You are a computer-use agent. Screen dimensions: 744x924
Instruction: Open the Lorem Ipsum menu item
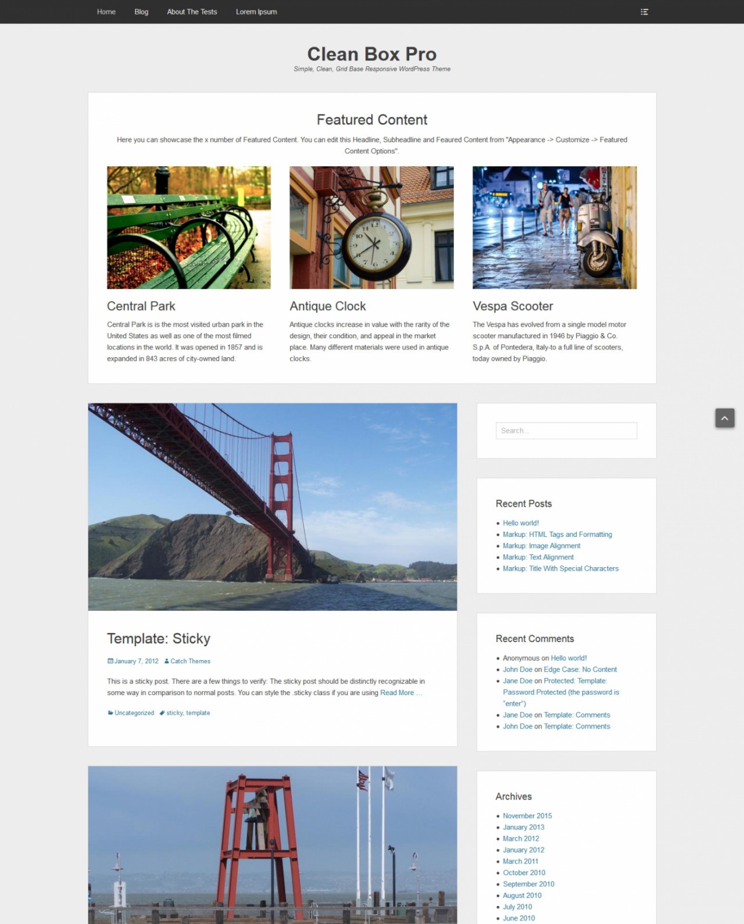pyautogui.click(x=256, y=12)
